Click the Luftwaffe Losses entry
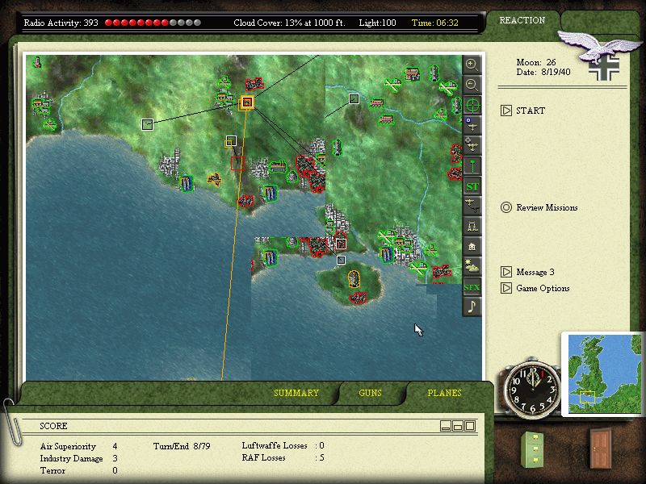The image size is (646, 484). coord(283,445)
